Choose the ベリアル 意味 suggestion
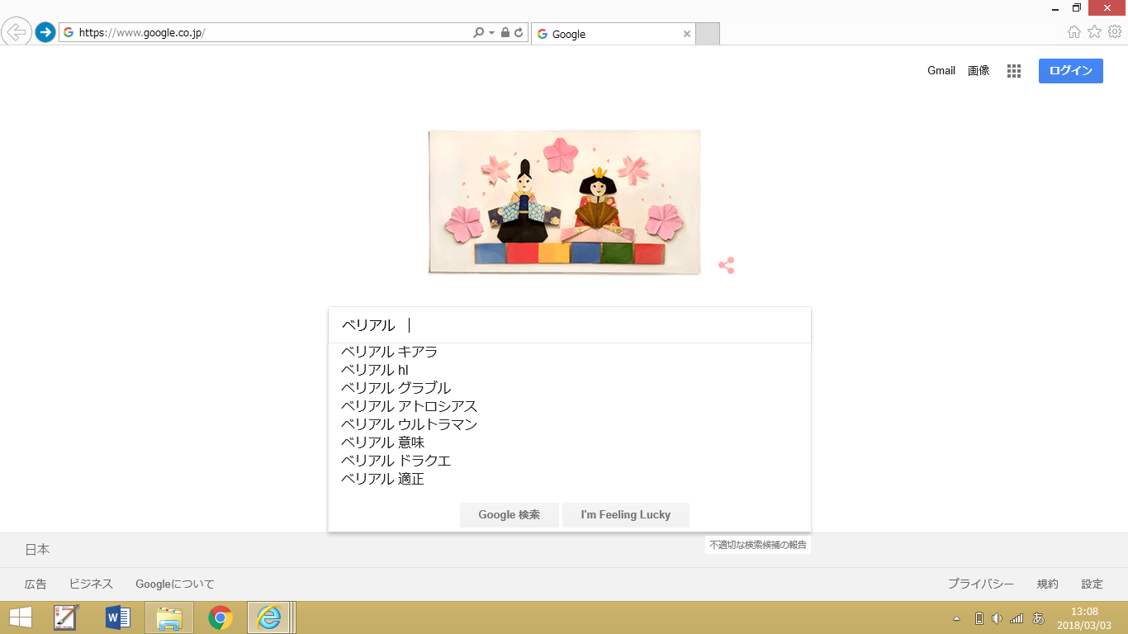The width and height of the screenshot is (1128, 634). point(383,442)
